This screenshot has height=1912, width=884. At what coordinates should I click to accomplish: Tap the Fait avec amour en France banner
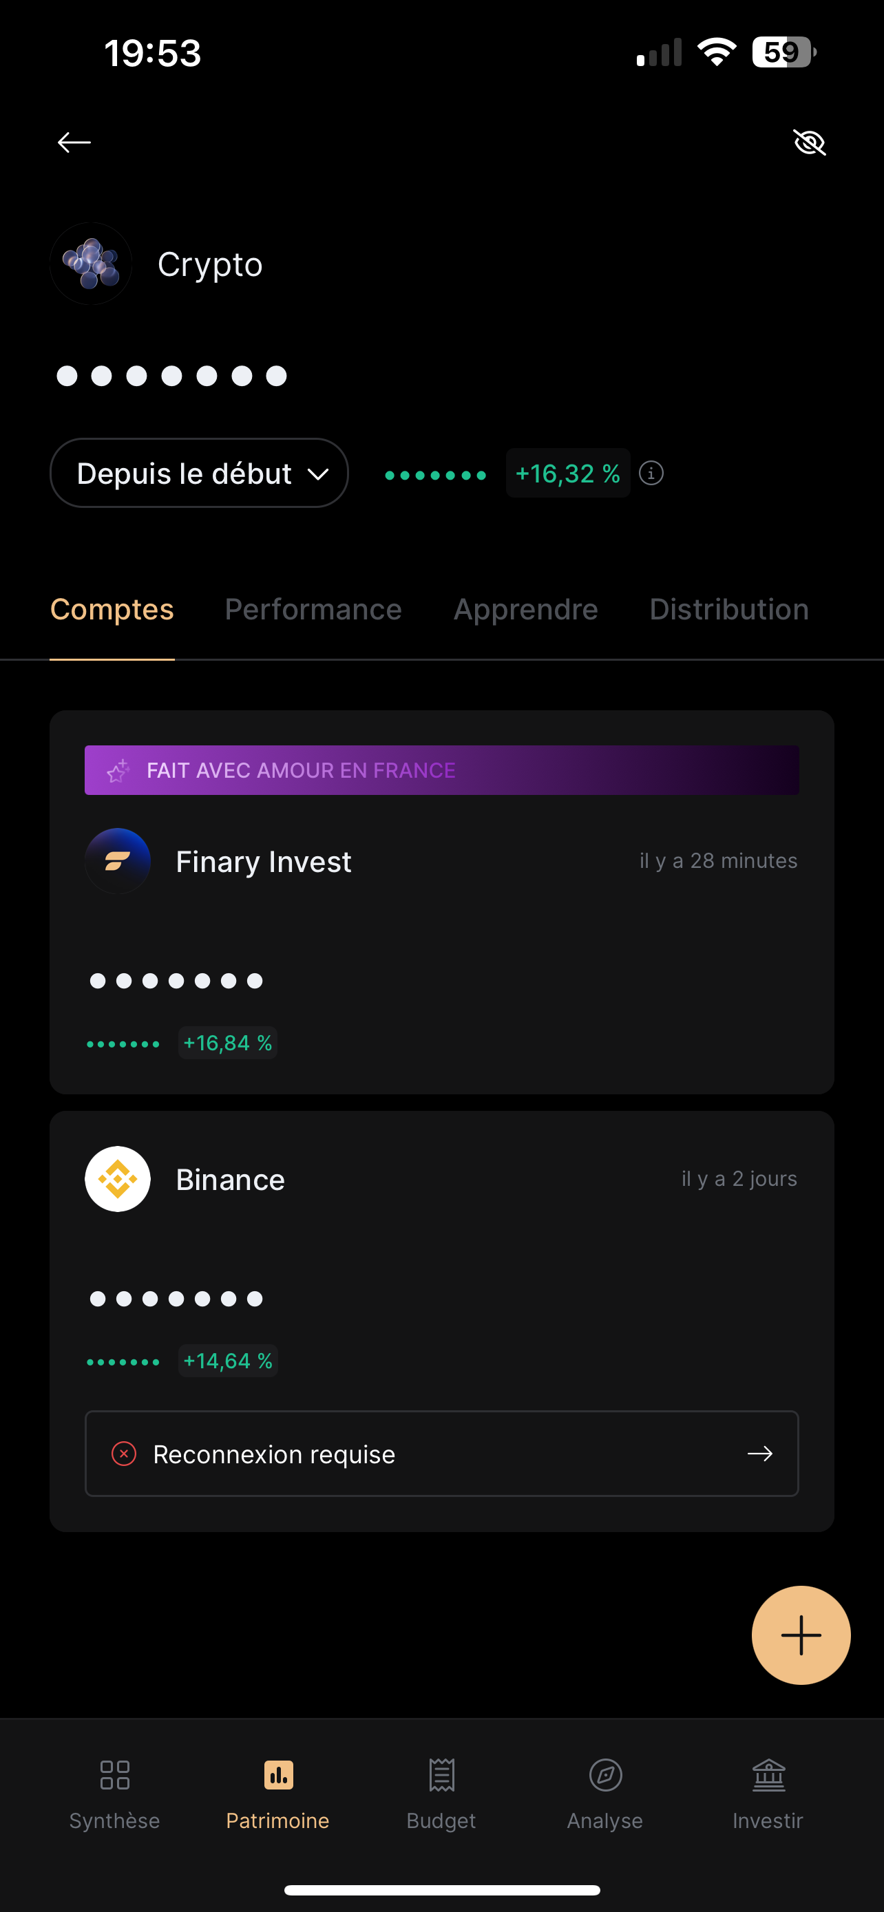click(441, 769)
